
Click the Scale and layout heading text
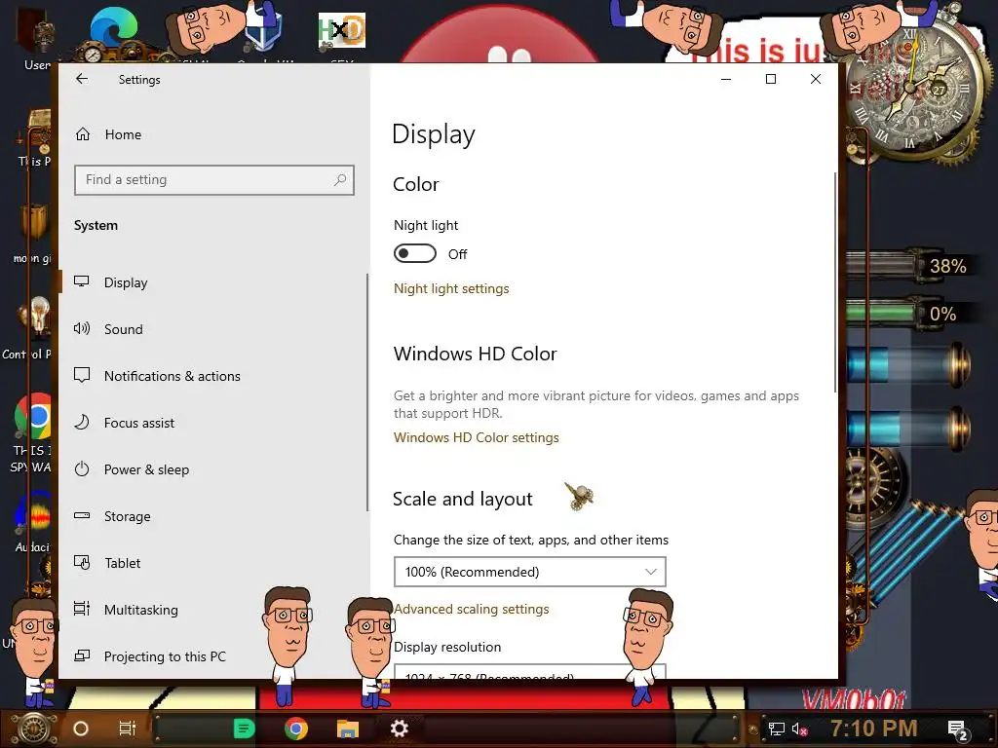(462, 500)
